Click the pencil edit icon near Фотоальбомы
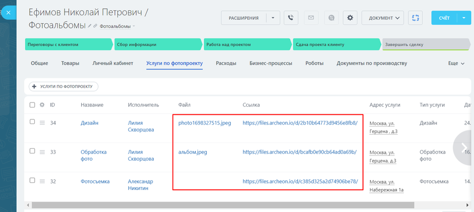Screen dimensions: 474x212 click(90, 26)
